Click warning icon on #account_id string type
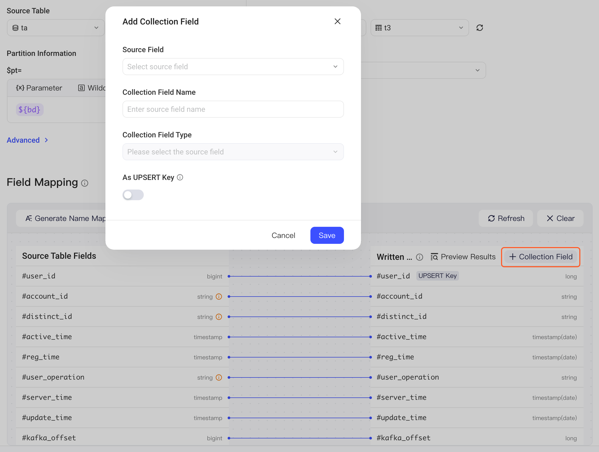 point(219,297)
